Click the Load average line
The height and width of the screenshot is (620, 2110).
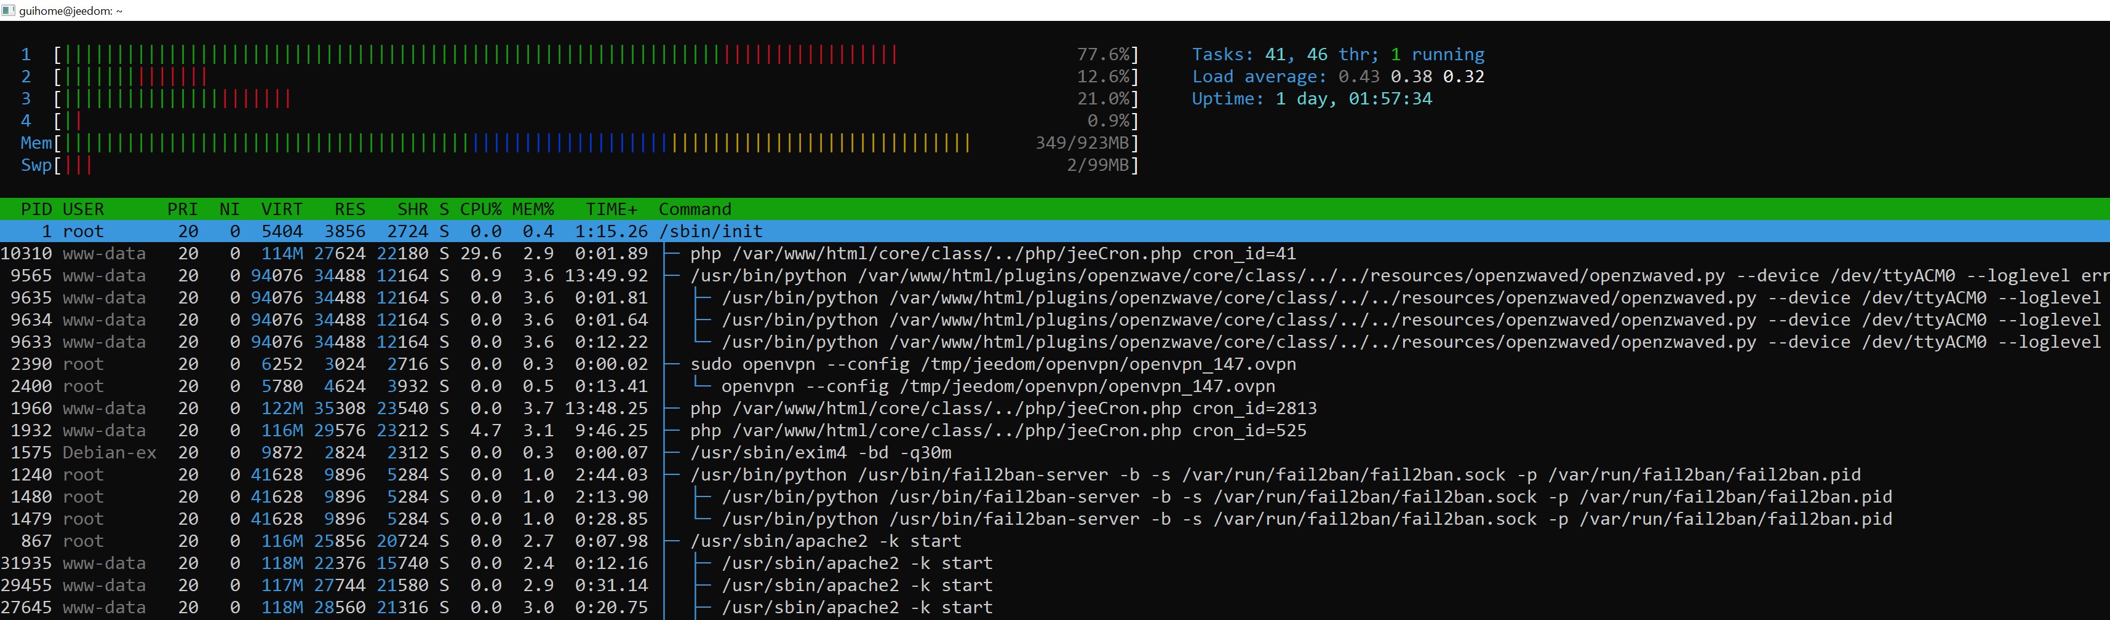coord(1337,77)
